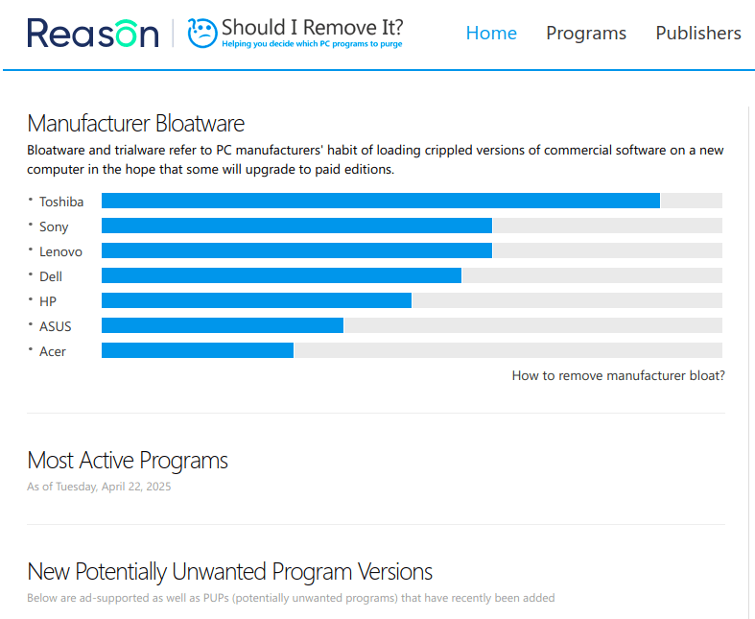Click the Most Active Programs heading
This screenshot has height=619, width=755.
(x=128, y=461)
